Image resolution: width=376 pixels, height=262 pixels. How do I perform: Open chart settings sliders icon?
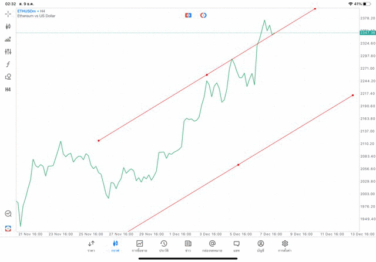(8, 52)
